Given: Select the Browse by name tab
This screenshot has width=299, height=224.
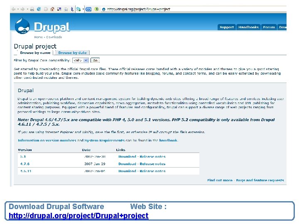Looking at the screenshot, I should pos(35,53).
